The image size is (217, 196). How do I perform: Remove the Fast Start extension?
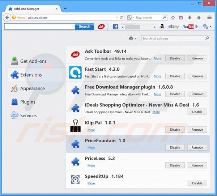point(197,76)
